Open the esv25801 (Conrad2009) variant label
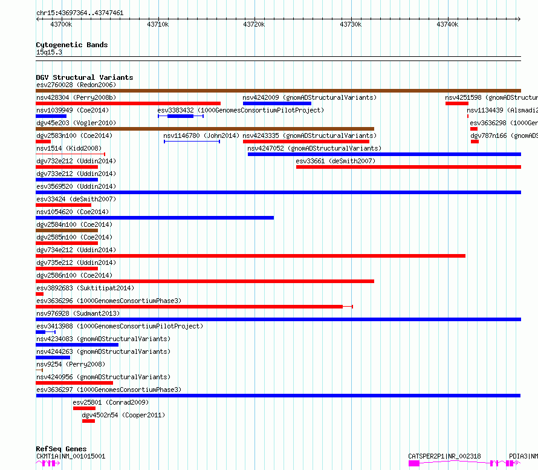The width and height of the screenshot is (538, 470). (111, 402)
